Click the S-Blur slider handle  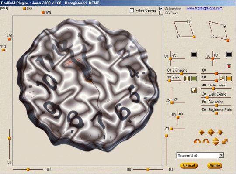pyautogui.click(x=170, y=81)
